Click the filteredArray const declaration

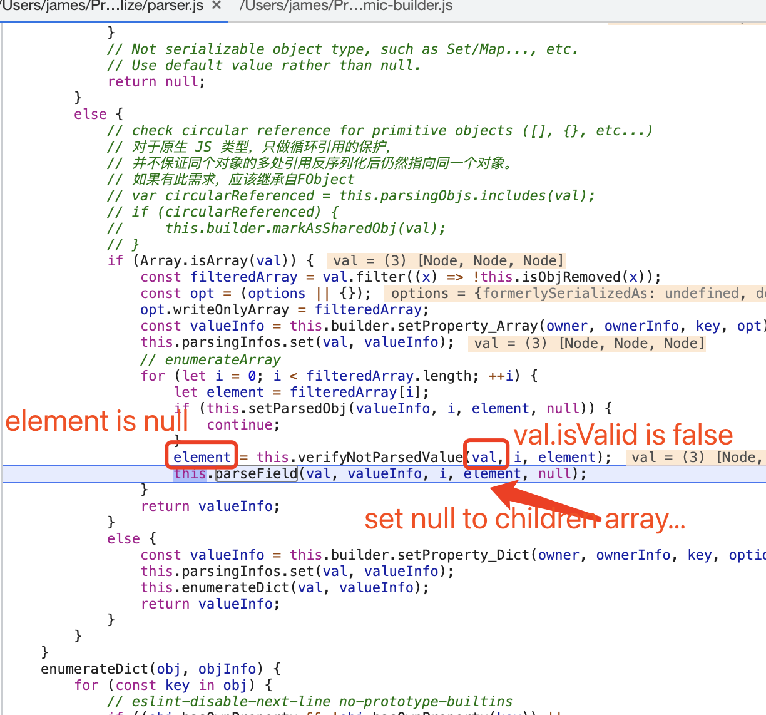coord(243,277)
